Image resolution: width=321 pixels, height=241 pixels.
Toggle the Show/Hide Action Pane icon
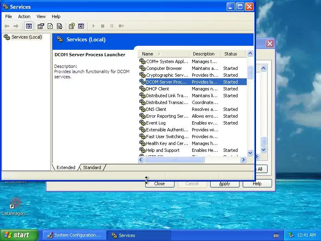point(81,26)
